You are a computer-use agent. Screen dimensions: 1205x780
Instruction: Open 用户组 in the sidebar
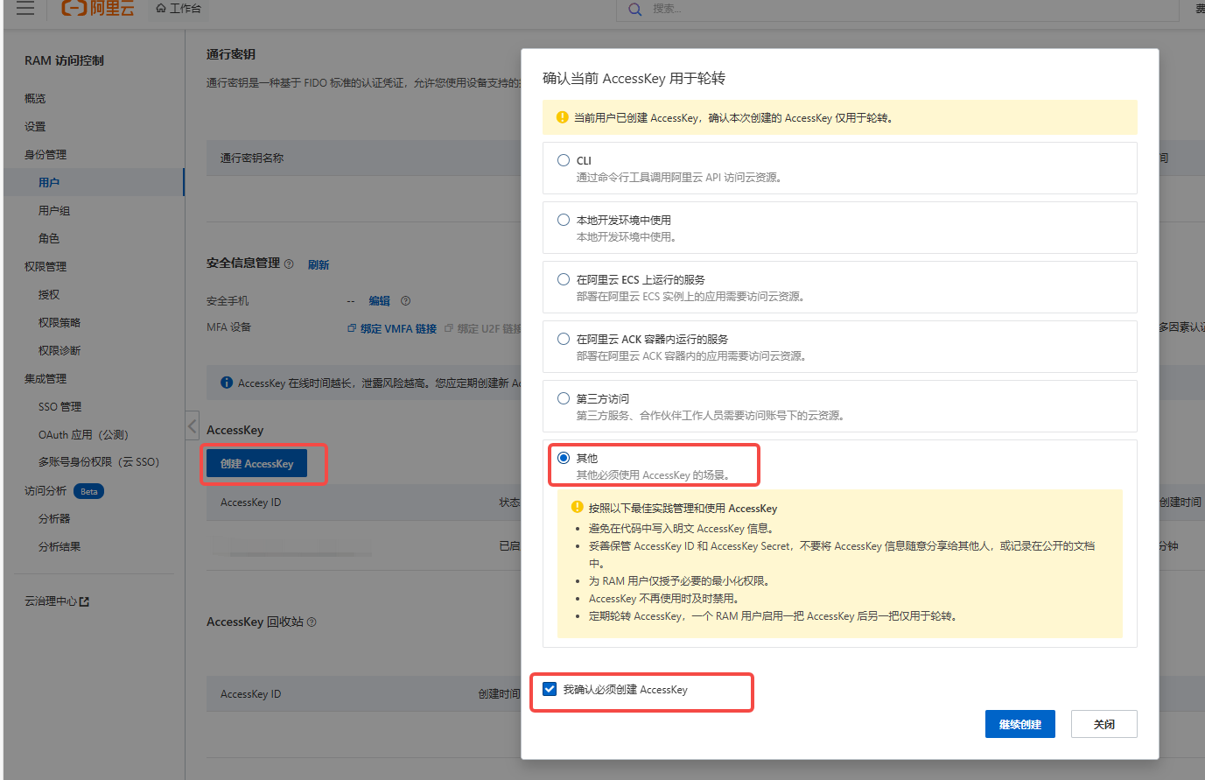(x=54, y=211)
